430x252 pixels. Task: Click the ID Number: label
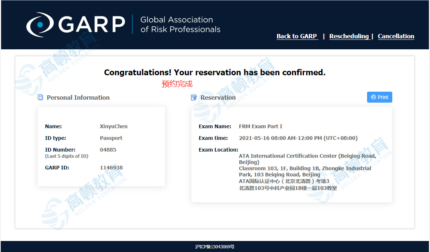[60, 150]
